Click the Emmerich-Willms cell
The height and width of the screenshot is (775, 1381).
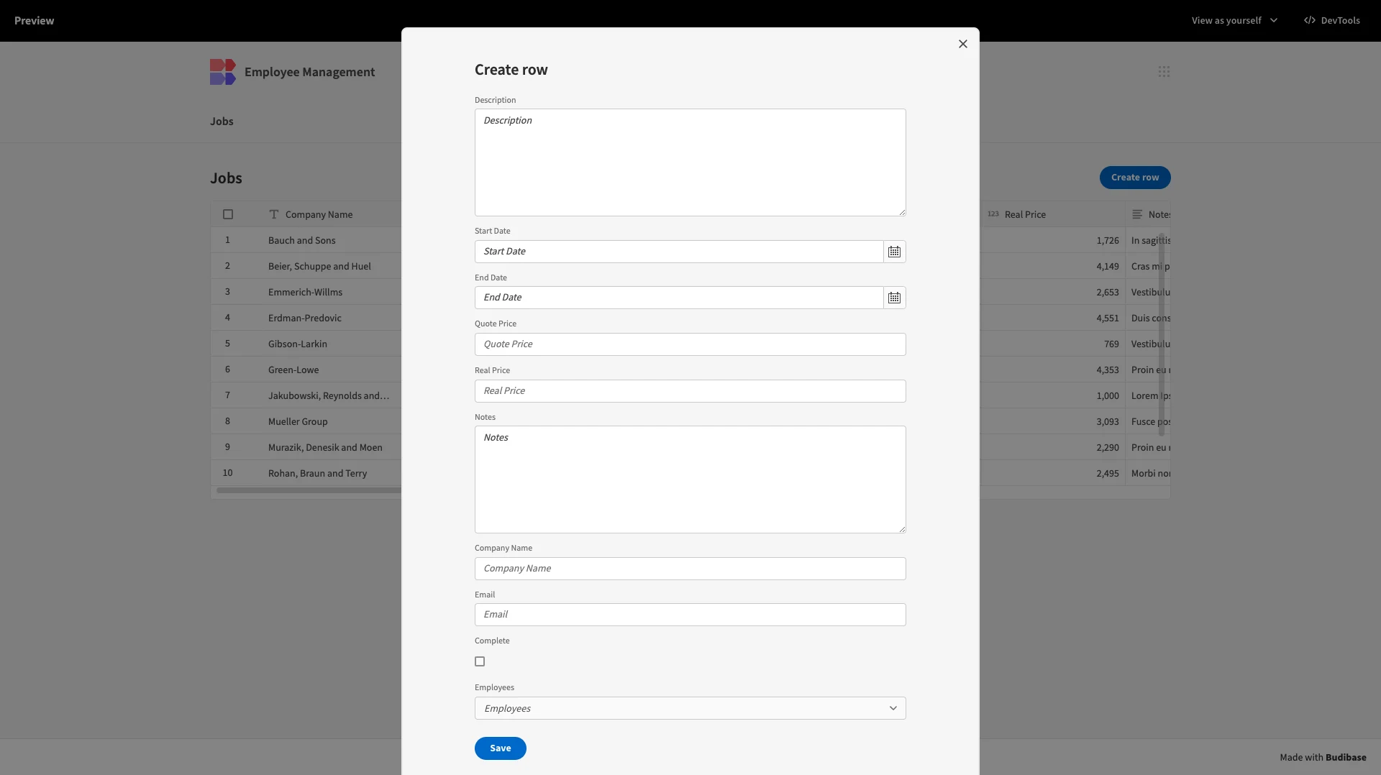pos(305,292)
